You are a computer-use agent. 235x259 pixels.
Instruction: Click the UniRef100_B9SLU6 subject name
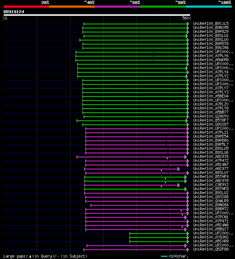coord(211,152)
